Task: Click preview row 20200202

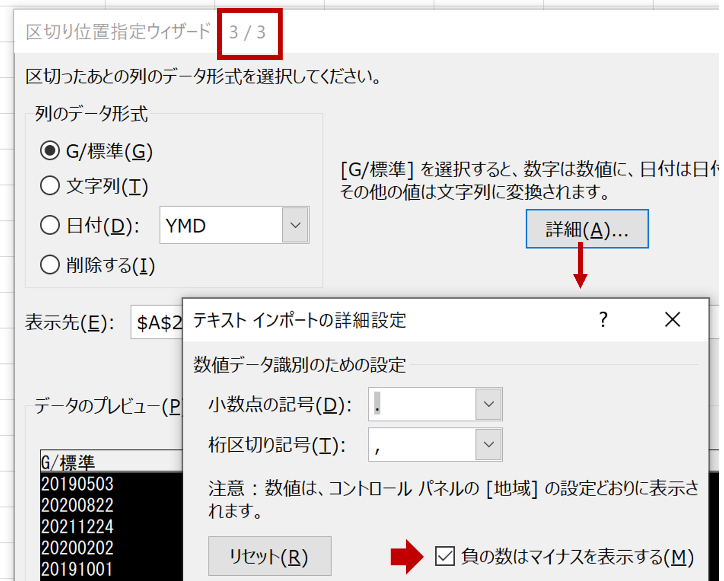Action: pyautogui.click(x=77, y=548)
